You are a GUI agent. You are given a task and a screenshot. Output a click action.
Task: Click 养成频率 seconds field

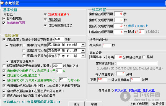tap(107, 45)
